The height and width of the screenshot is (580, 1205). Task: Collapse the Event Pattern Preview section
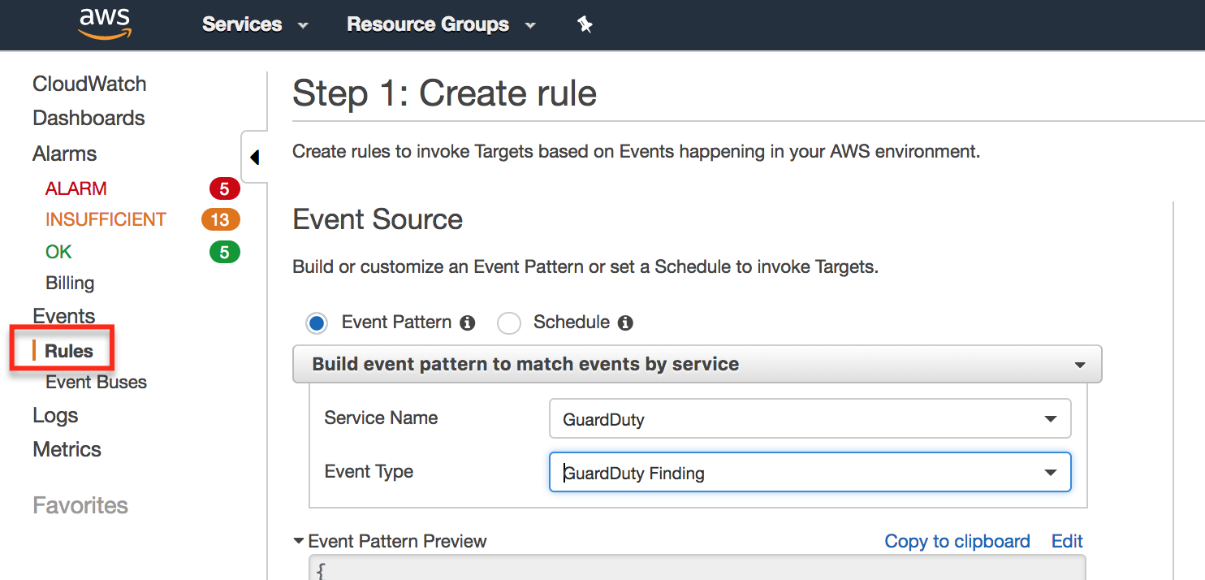[299, 541]
